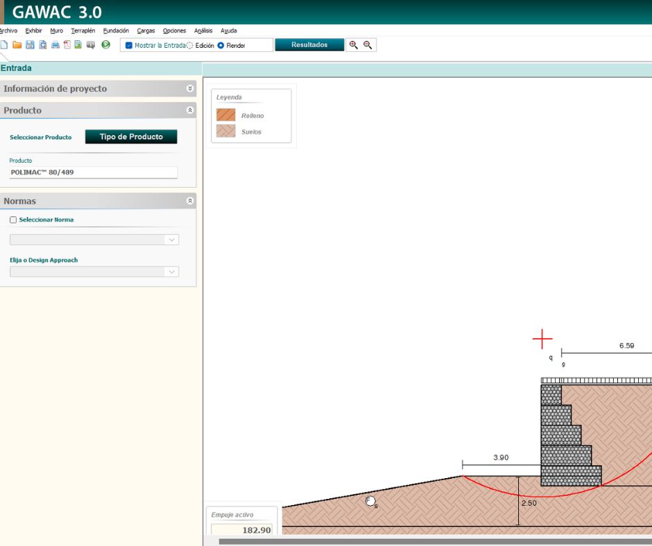Toggle the Mostrar la Entrada checkbox

(129, 46)
